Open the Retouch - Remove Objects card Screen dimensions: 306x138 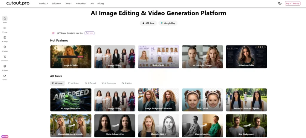click(247, 100)
